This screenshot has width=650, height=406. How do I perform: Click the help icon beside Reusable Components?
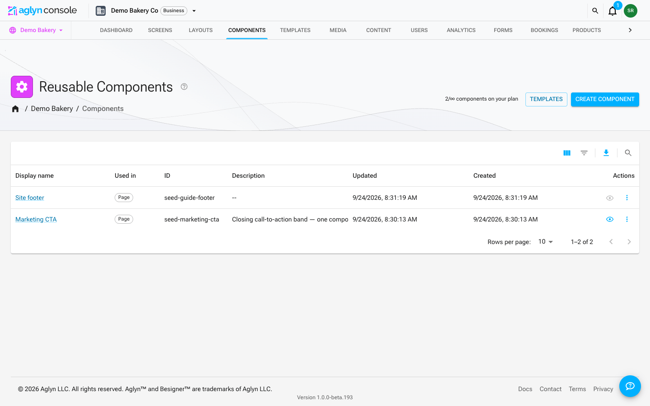tap(184, 87)
